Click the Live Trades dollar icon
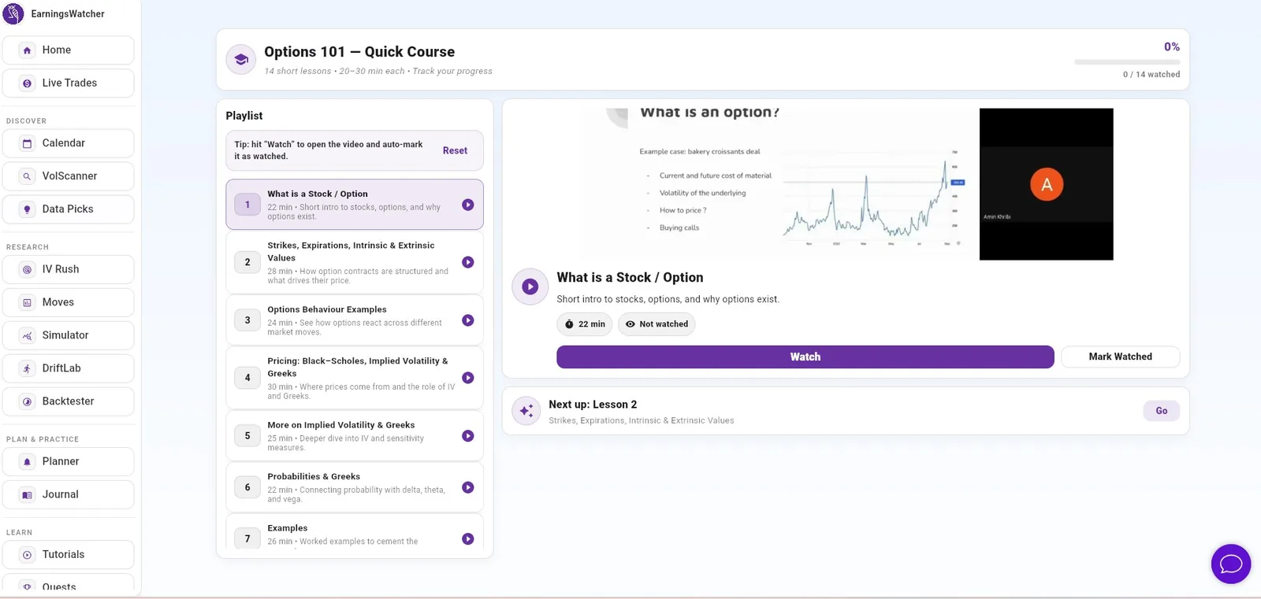1261x599 pixels. pyautogui.click(x=28, y=83)
